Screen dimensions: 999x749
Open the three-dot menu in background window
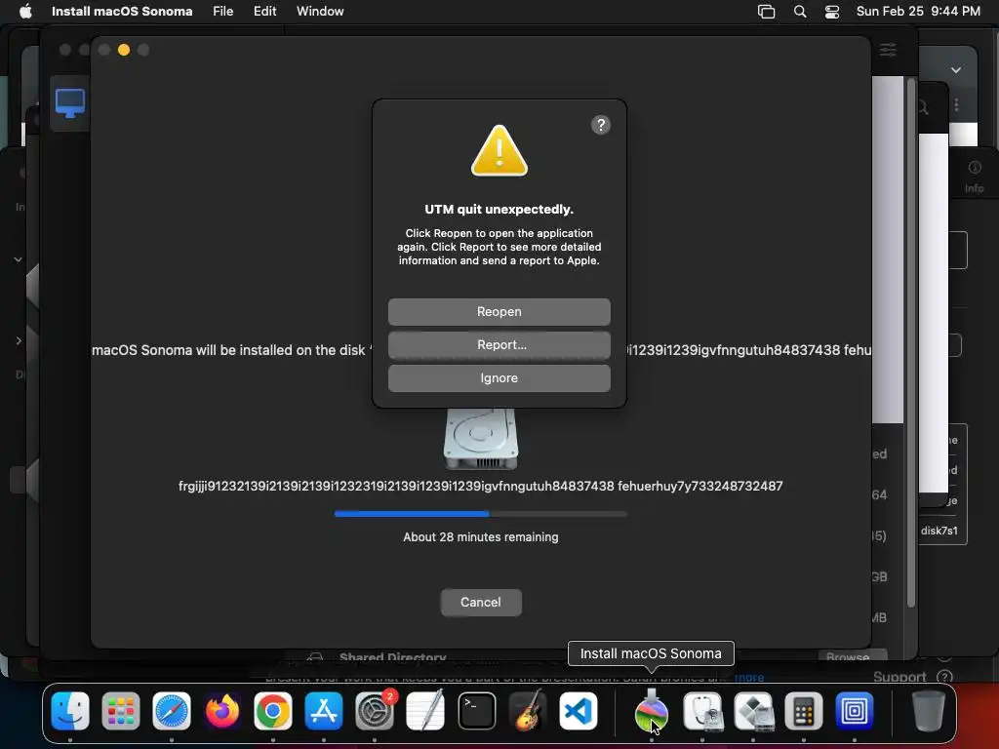click(x=956, y=104)
